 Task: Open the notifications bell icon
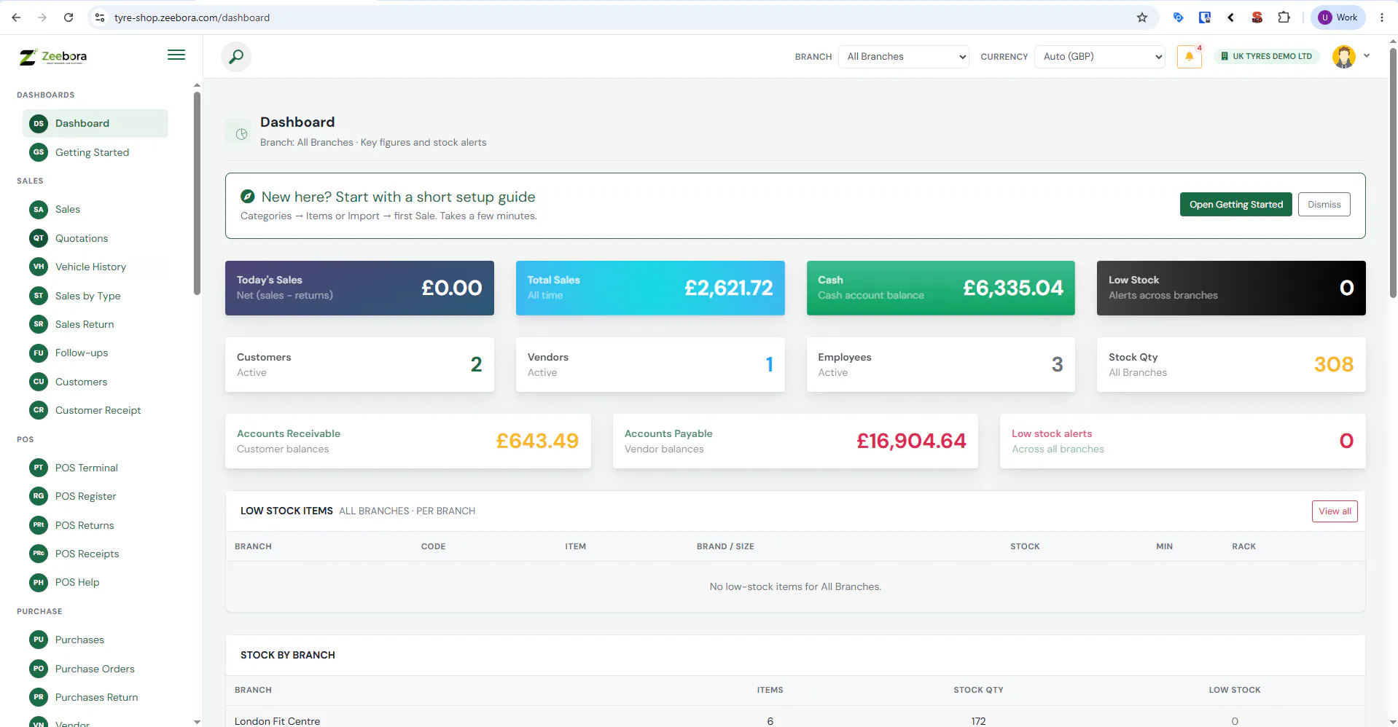tap(1189, 57)
